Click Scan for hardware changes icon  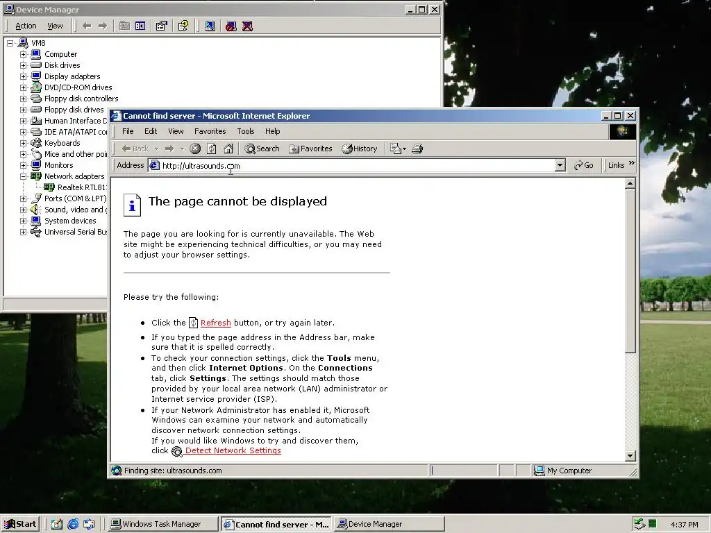[x=210, y=26]
